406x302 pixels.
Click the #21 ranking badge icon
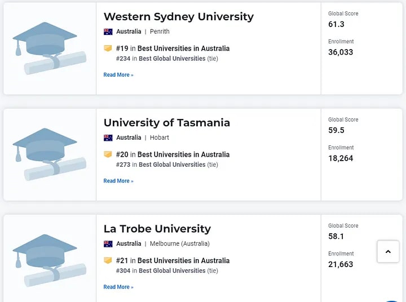coord(108,260)
